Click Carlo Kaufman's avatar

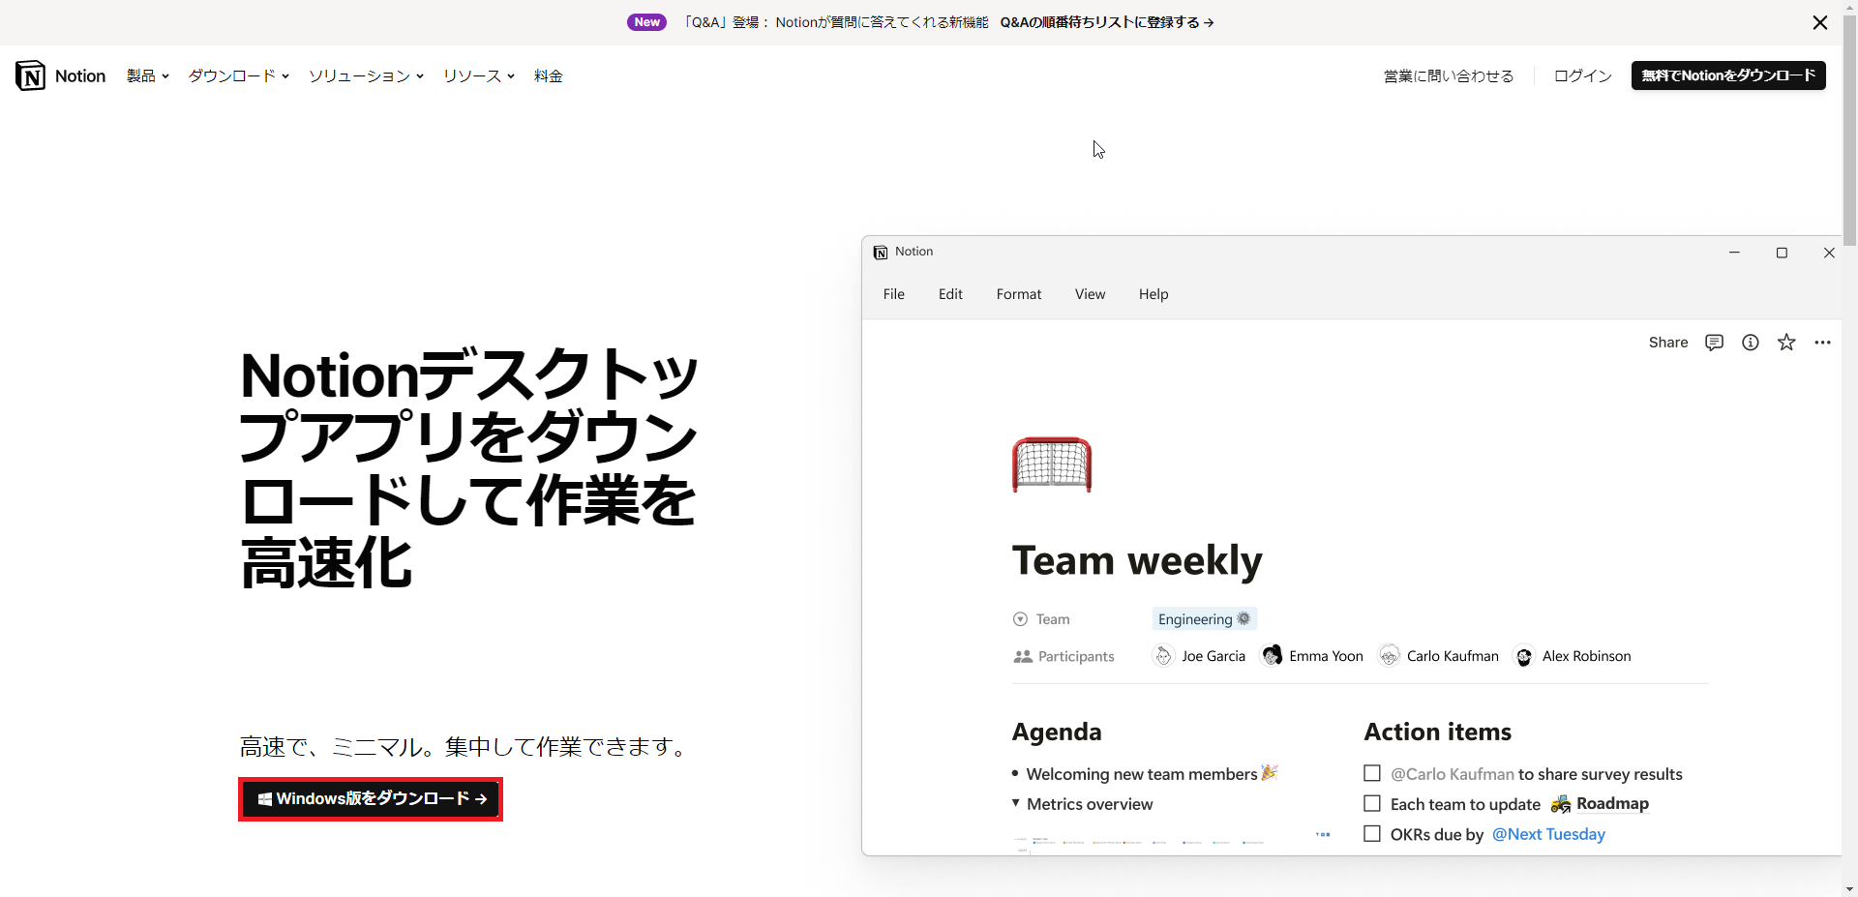pyautogui.click(x=1389, y=656)
